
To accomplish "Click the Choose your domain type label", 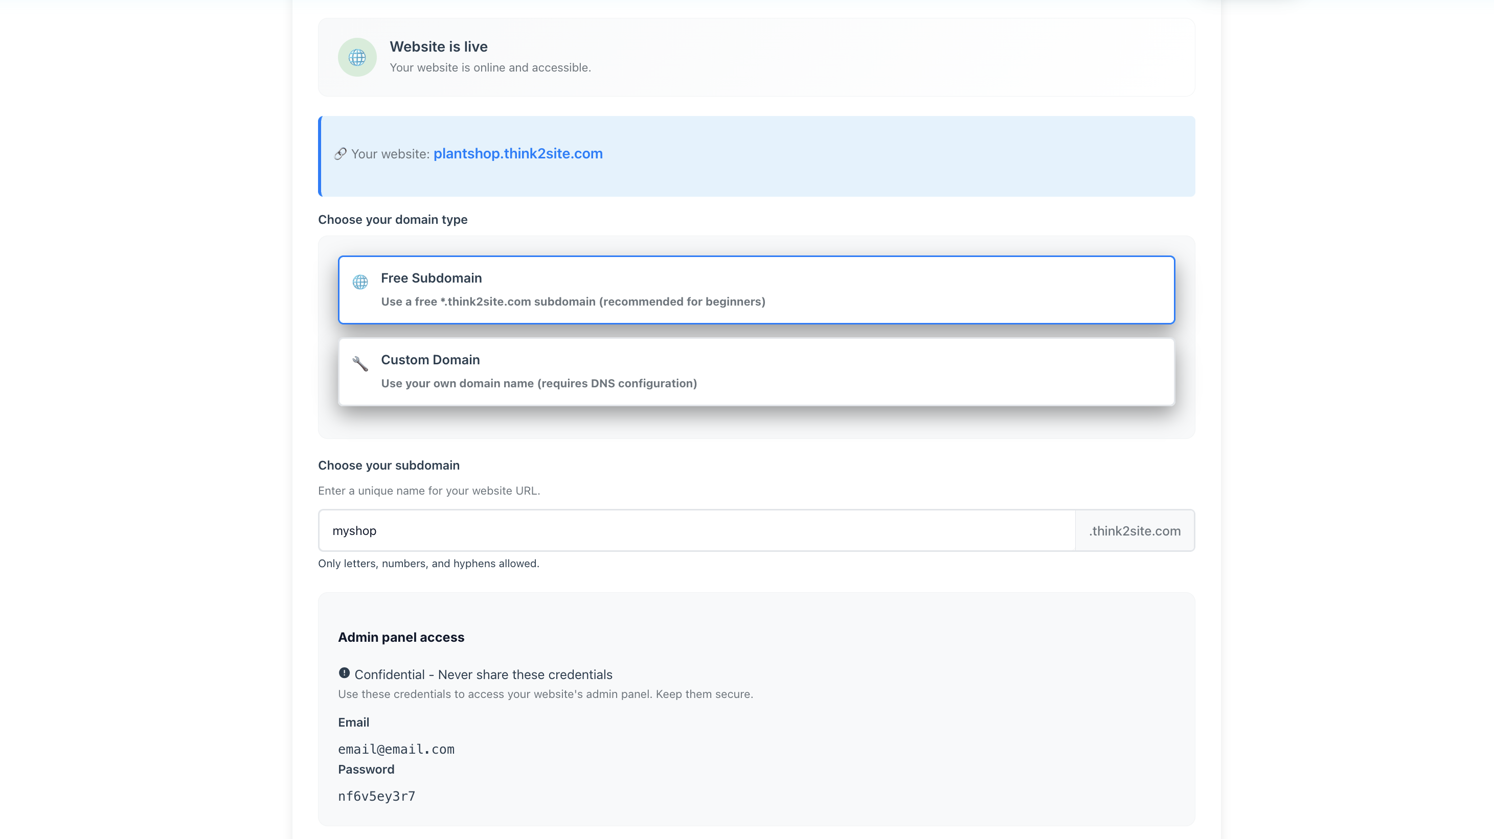I will click(x=393, y=220).
